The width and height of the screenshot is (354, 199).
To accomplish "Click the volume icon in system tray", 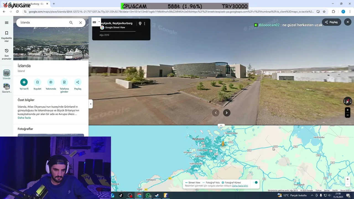I will [x=329, y=195].
